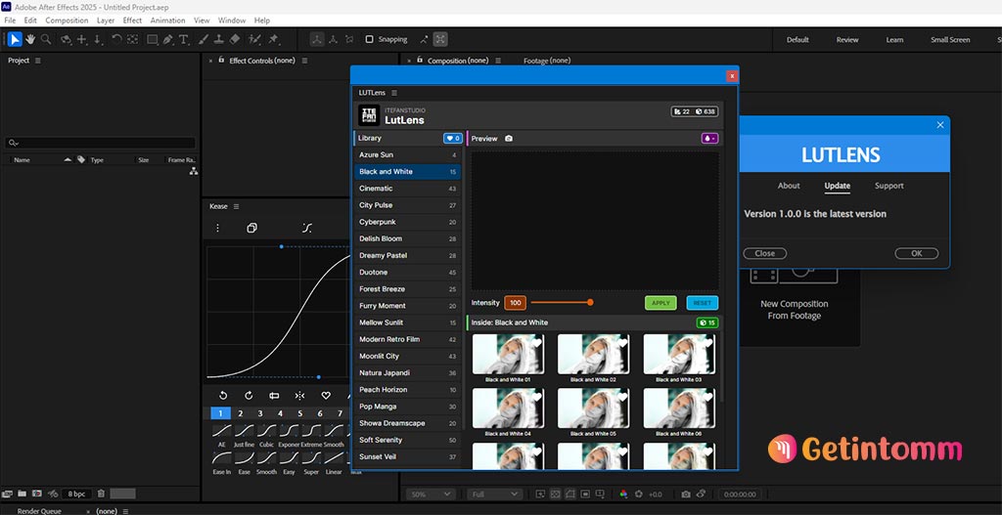Select the Zoom magnifier tool
The image size is (1002, 515).
click(x=46, y=39)
